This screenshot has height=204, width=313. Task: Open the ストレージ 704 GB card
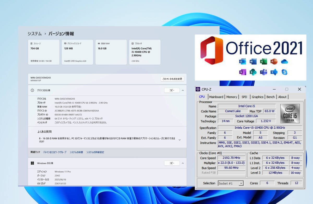(44, 52)
